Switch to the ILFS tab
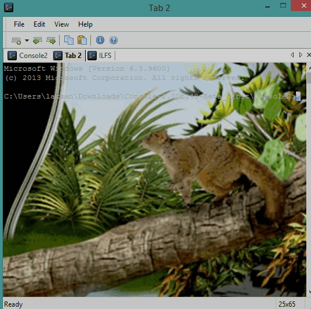The height and width of the screenshot is (309, 311). pos(100,56)
